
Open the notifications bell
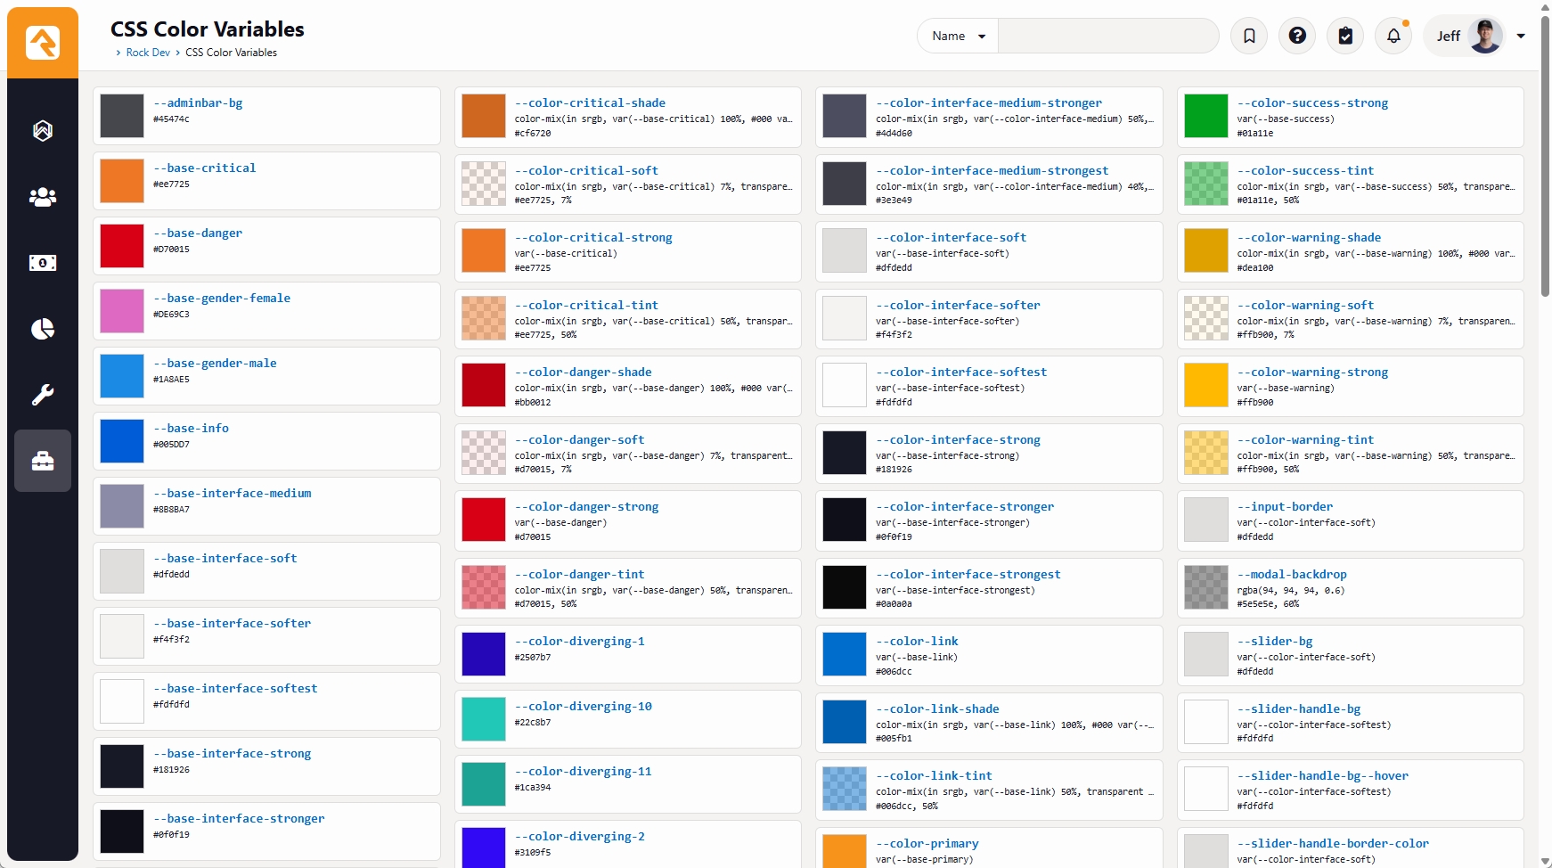tap(1393, 37)
